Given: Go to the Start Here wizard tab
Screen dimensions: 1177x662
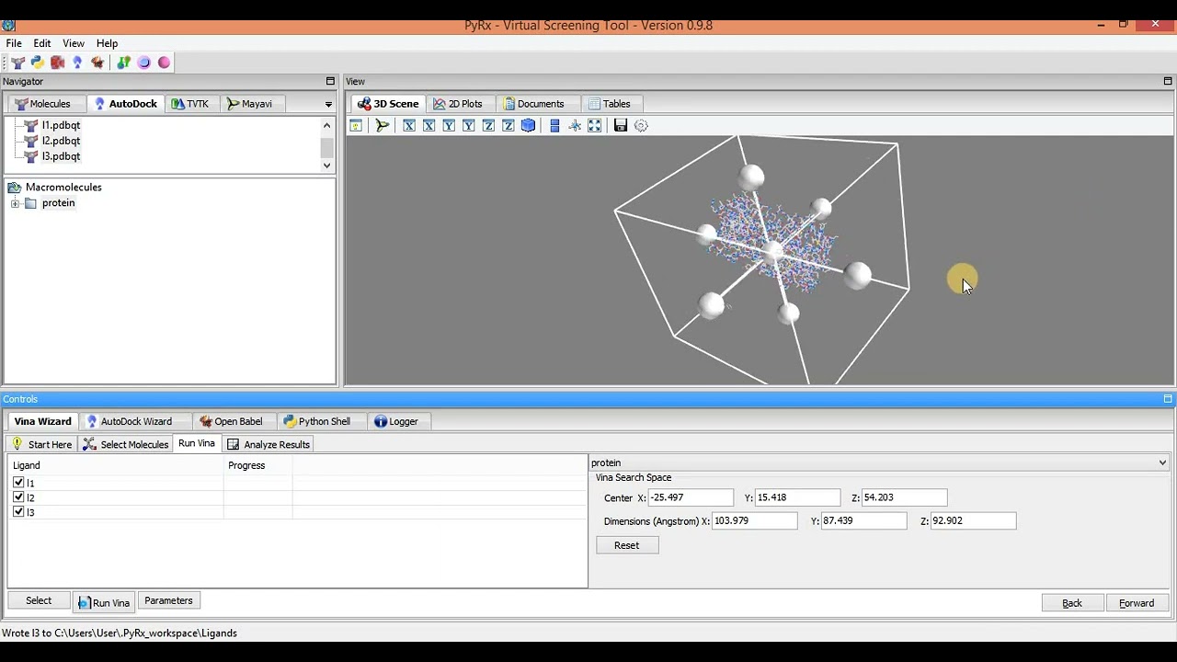Looking at the screenshot, I should tap(41, 444).
